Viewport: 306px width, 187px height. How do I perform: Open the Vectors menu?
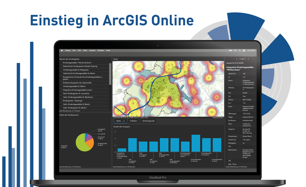tap(92, 50)
